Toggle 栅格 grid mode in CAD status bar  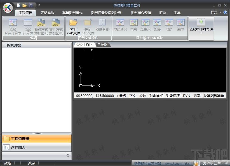point(123,96)
